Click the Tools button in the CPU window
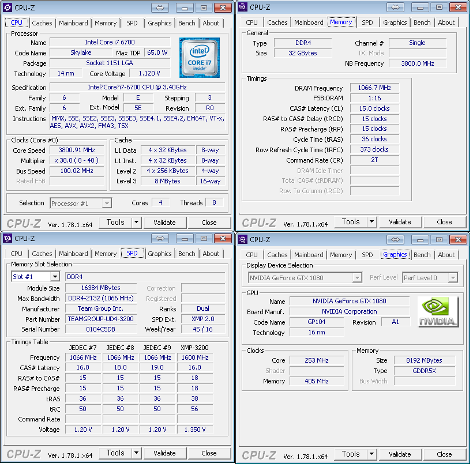Screen dimensions: 473x467 (115, 223)
